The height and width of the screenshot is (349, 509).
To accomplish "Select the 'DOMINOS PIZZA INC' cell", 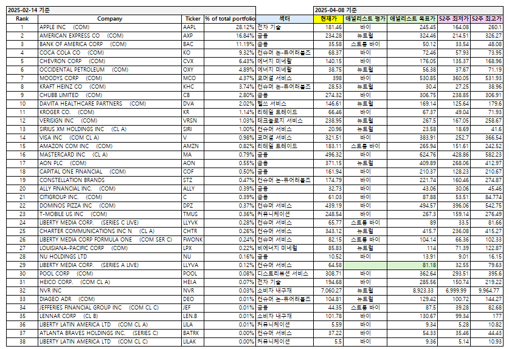I will tap(109, 205).
